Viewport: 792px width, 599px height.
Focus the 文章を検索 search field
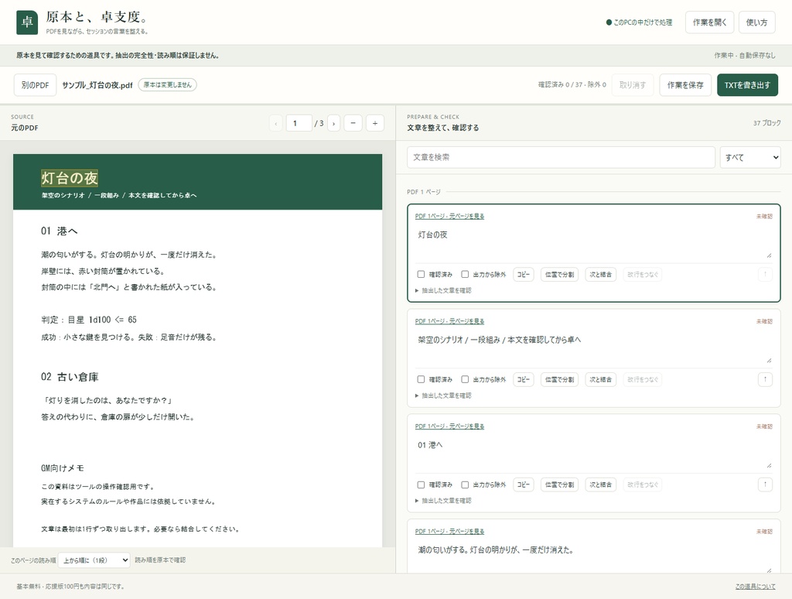561,157
